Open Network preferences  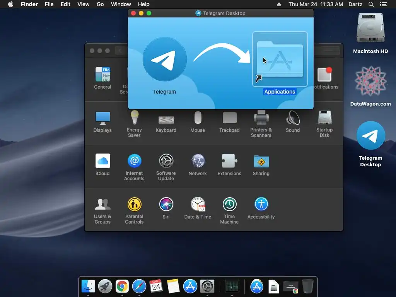point(198,165)
